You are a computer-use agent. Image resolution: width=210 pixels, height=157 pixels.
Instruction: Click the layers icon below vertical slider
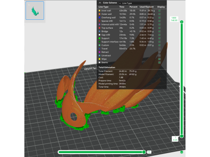(x=182, y=152)
